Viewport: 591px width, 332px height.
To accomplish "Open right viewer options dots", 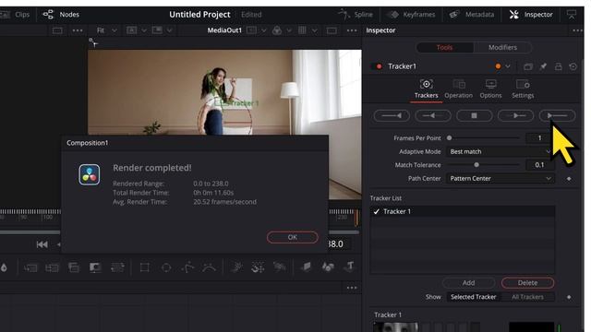I will (351, 30).
